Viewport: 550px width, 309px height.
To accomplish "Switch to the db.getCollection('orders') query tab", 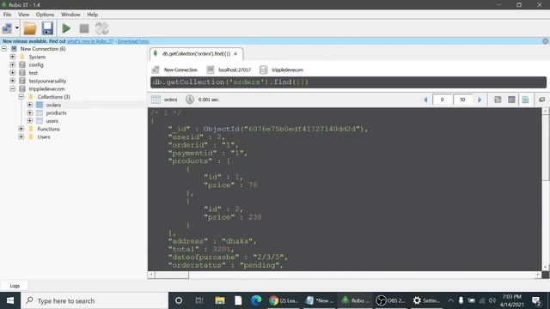I will click(x=196, y=54).
